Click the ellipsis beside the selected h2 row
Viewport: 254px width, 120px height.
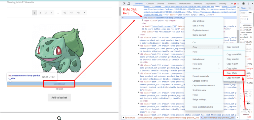(x=123, y=18)
